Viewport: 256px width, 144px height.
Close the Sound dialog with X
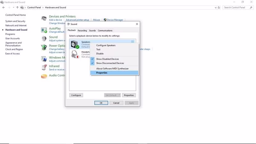[x=137, y=24]
